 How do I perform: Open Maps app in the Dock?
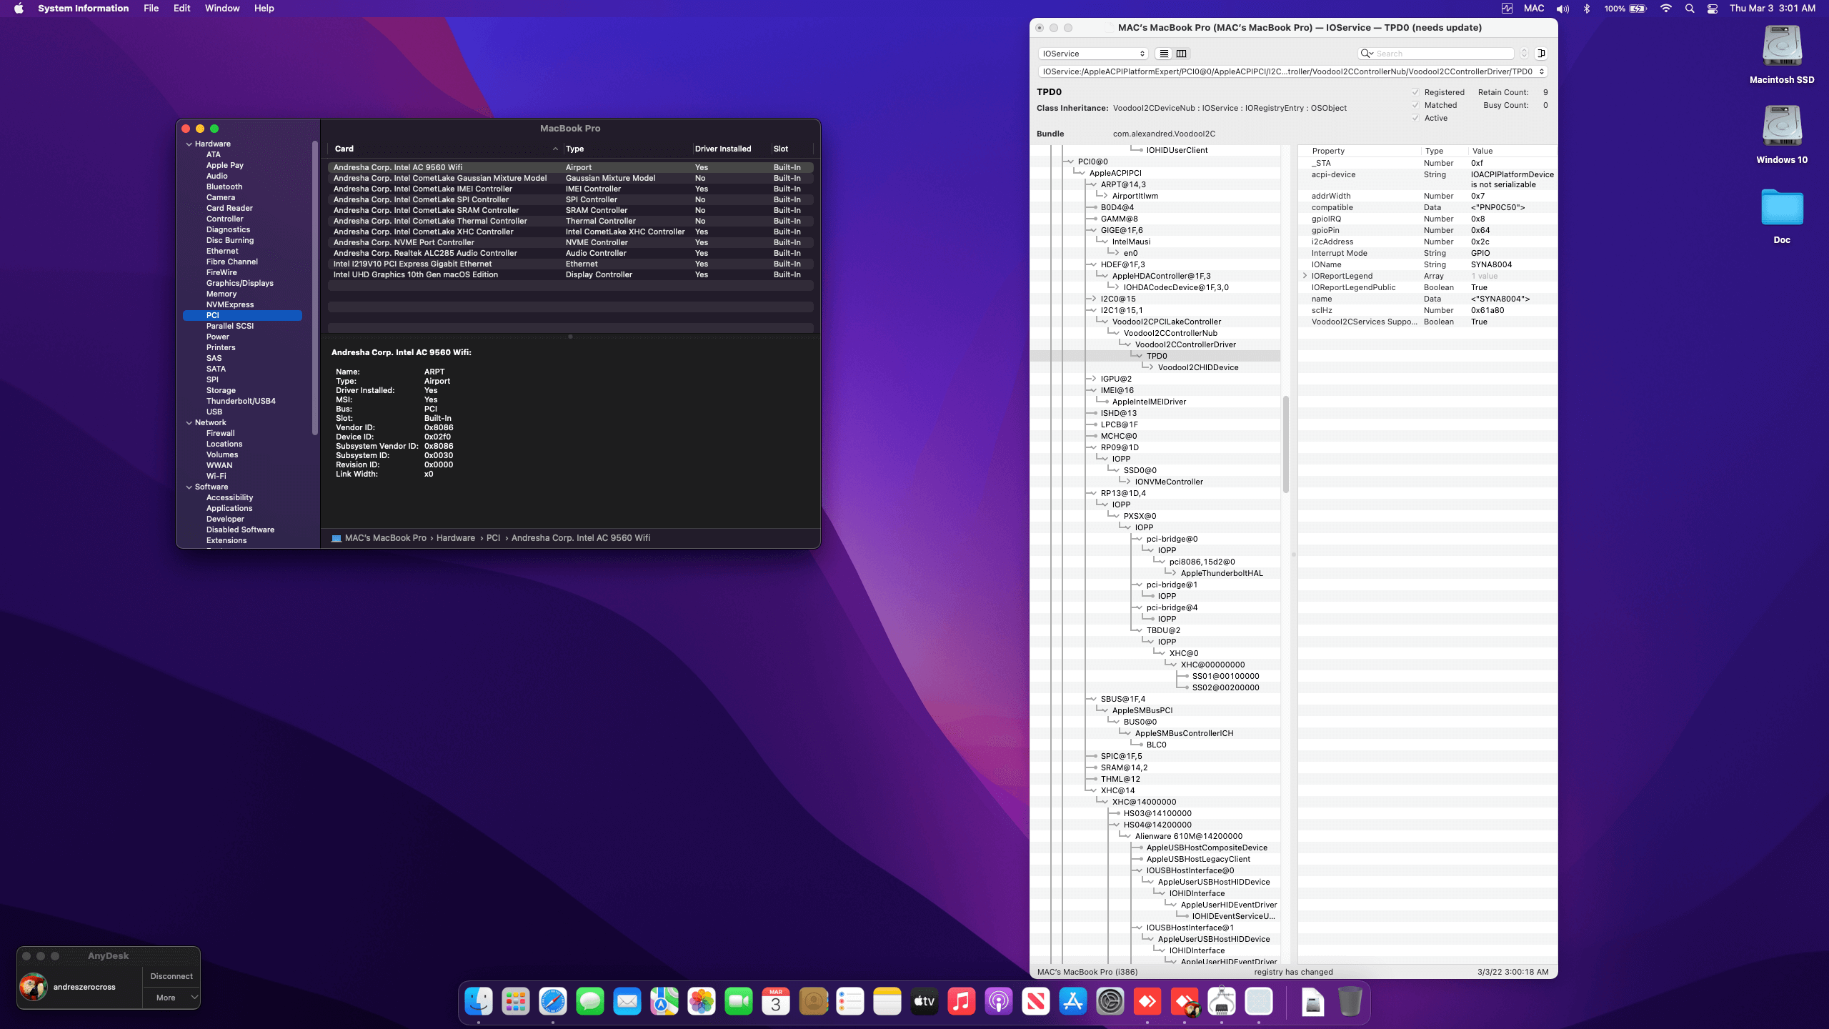click(x=664, y=1002)
